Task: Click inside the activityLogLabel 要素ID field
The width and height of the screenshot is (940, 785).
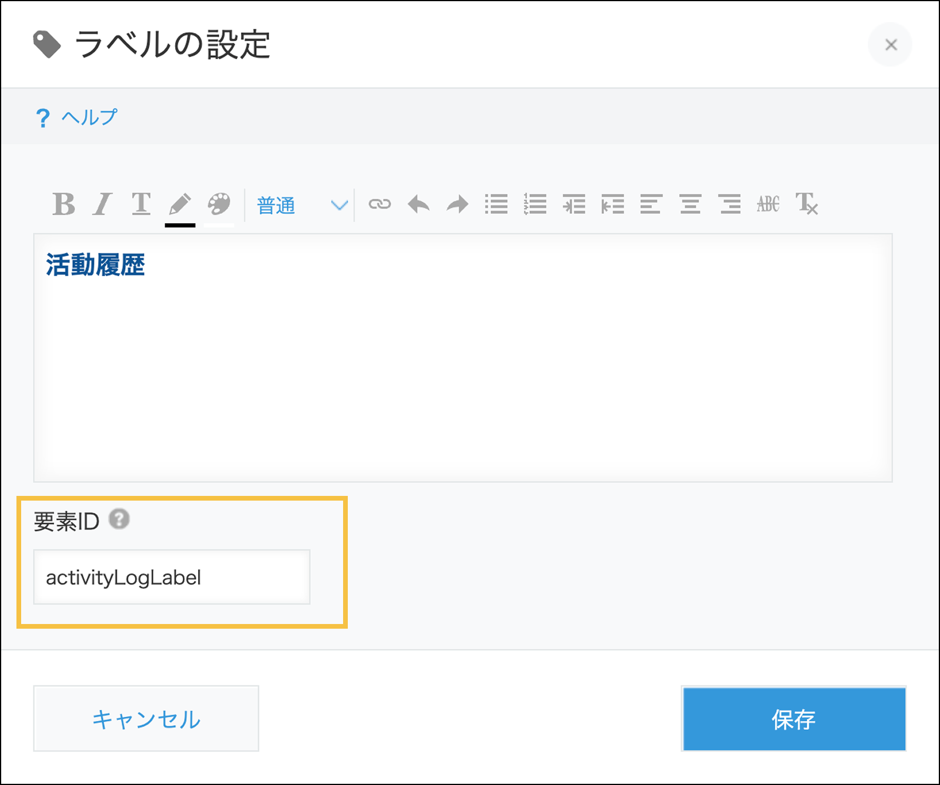Action: 172,577
